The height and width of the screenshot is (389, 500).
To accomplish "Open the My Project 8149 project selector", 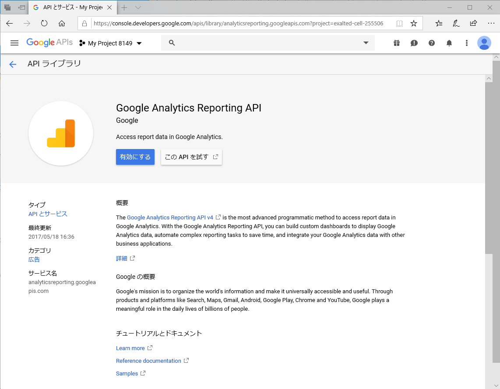I will [110, 43].
